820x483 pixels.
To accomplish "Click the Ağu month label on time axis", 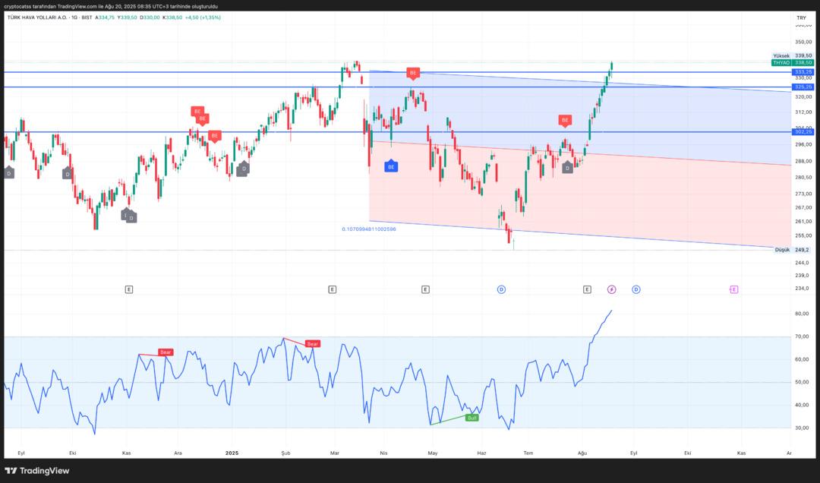I will pyautogui.click(x=582, y=453).
